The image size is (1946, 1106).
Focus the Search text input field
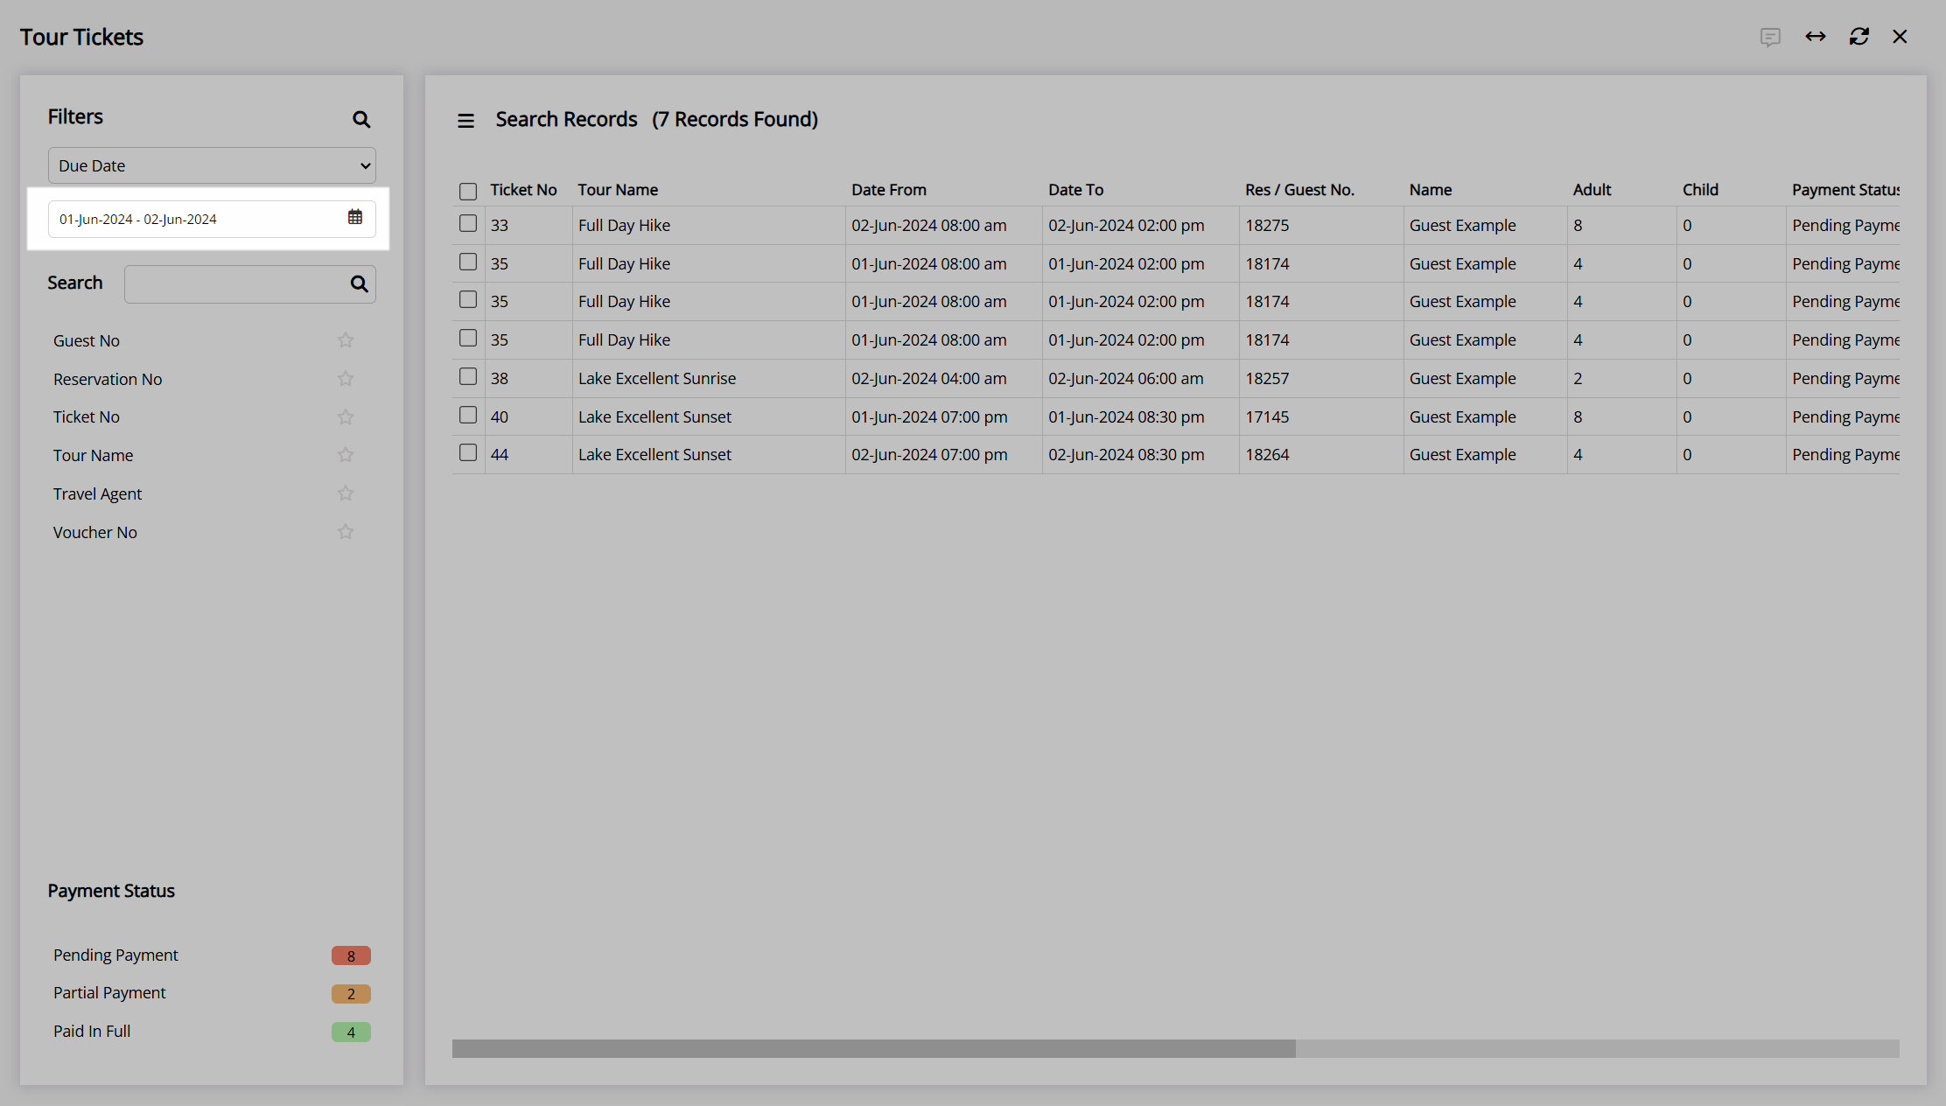236,284
